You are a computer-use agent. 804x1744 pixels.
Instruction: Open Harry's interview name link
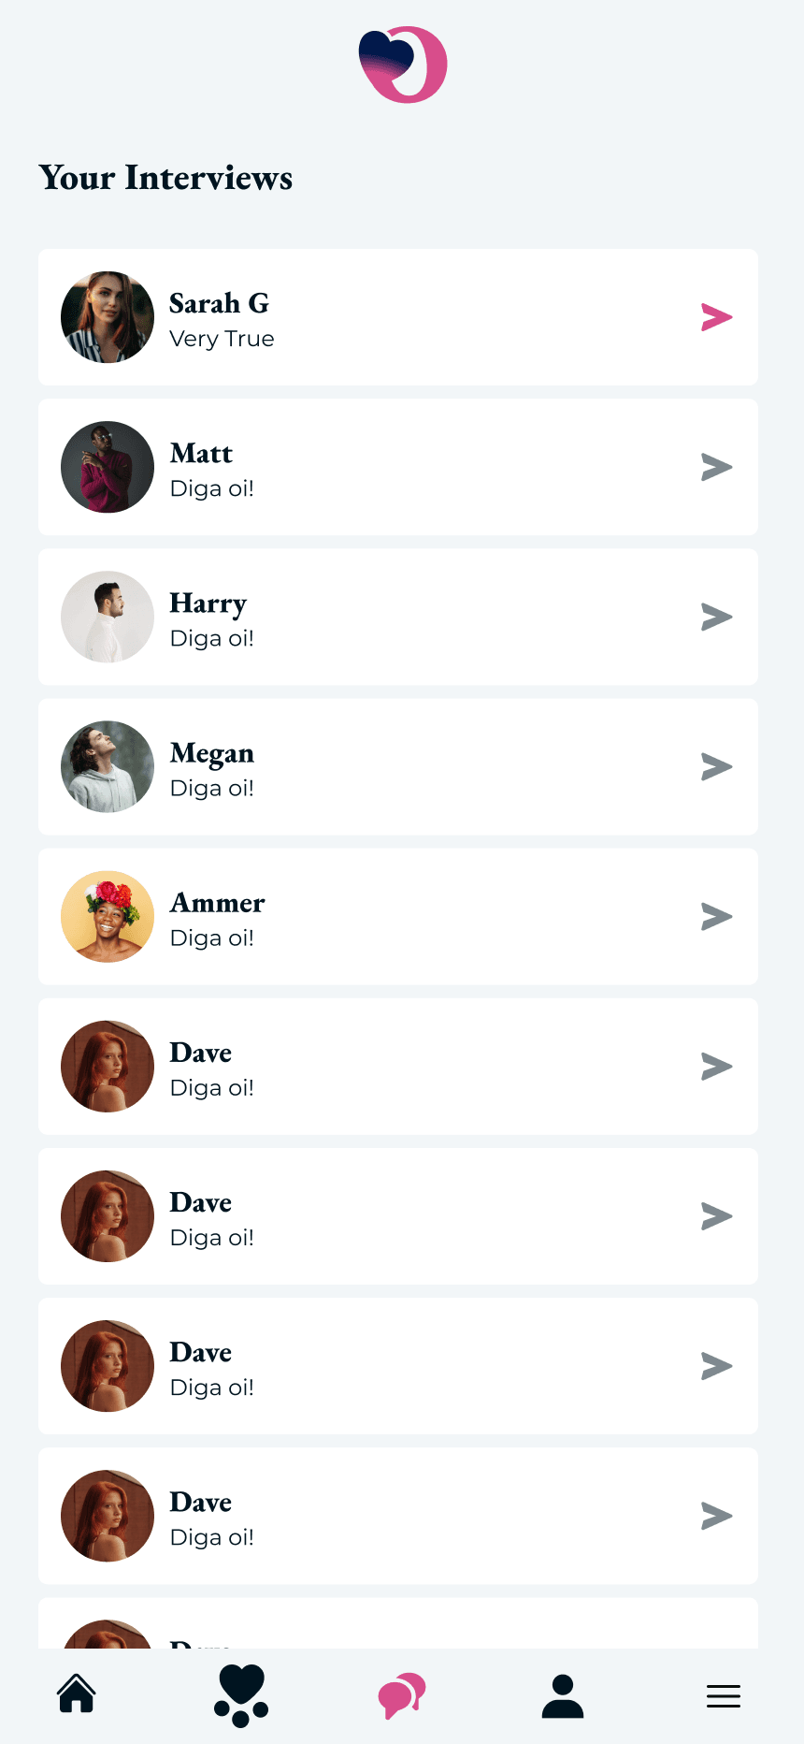(x=208, y=603)
